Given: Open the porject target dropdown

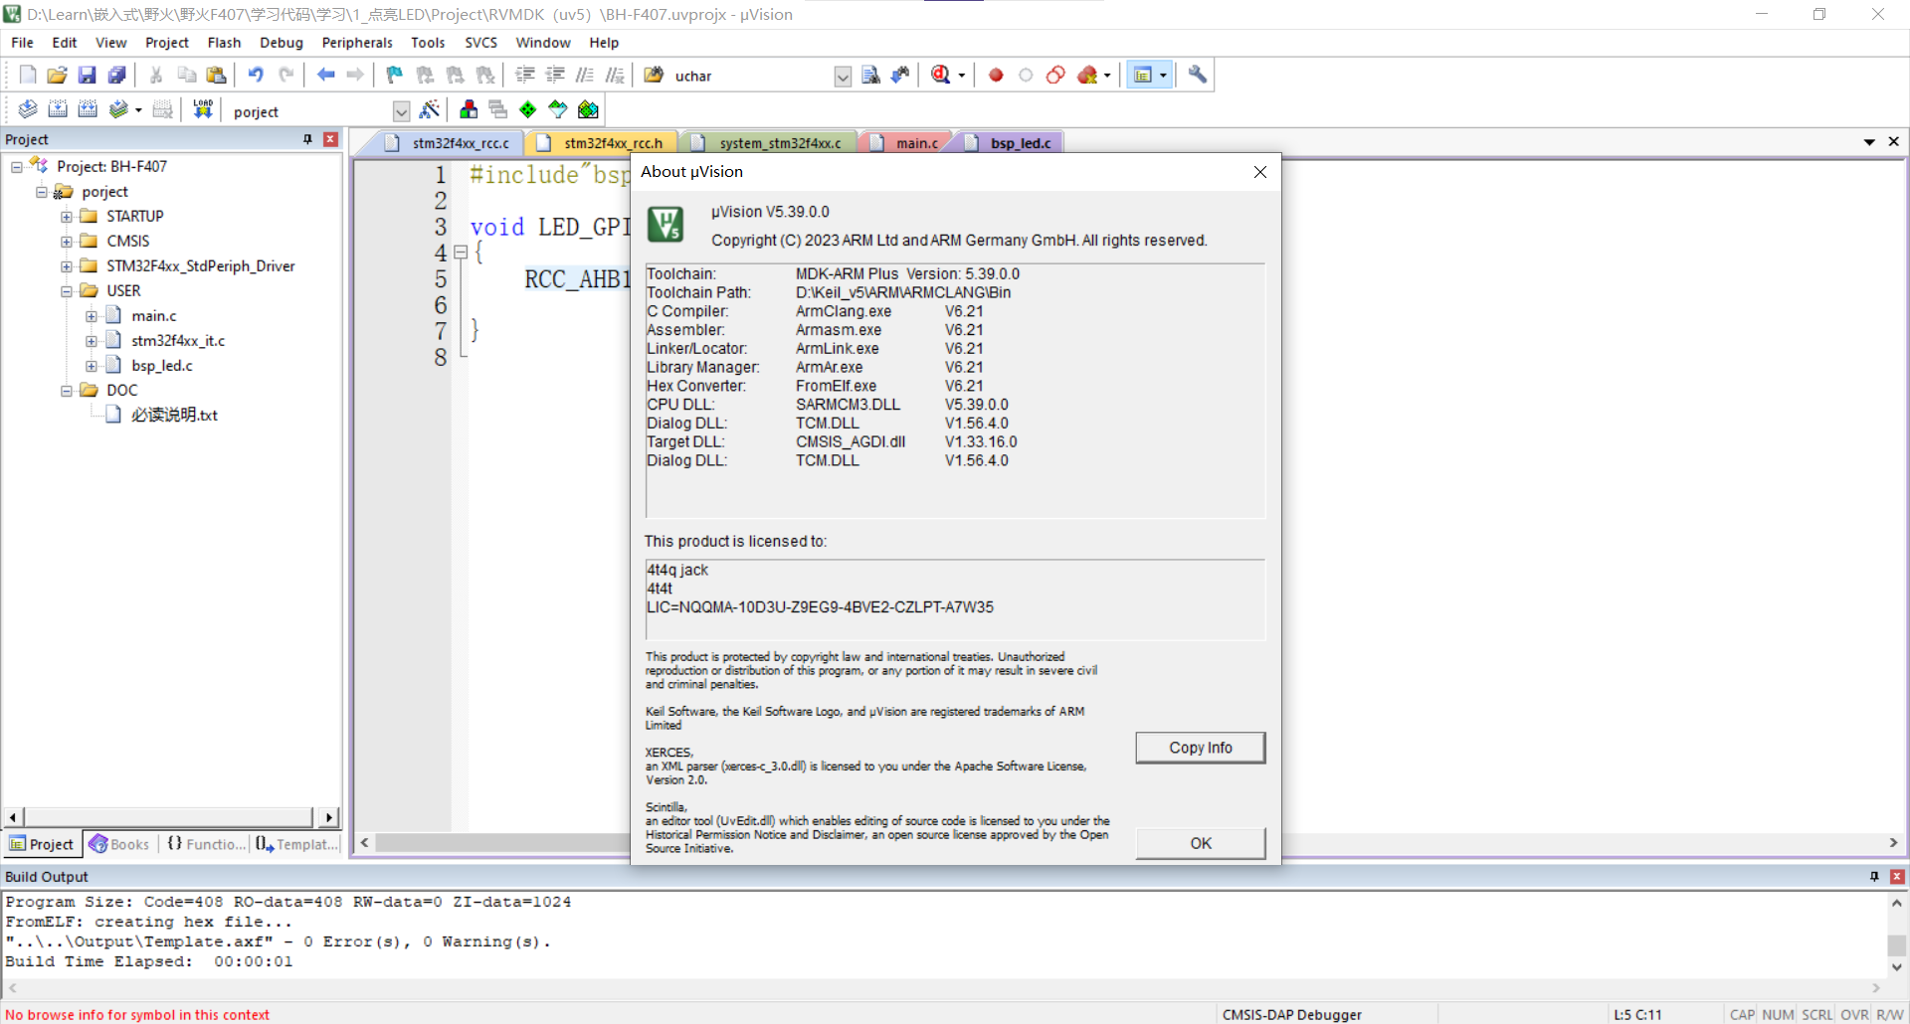Looking at the screenshot, I should [401, 111].
